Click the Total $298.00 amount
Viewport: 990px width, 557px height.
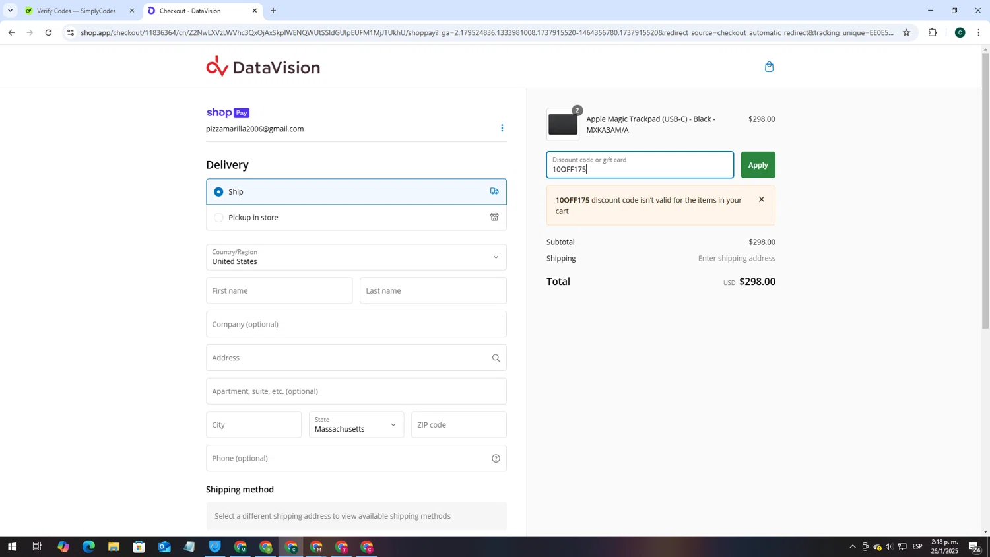[757, 282]
